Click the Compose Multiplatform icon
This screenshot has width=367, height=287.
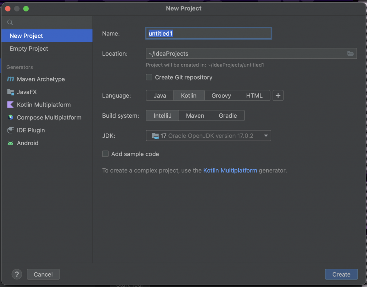click(10, 117)
